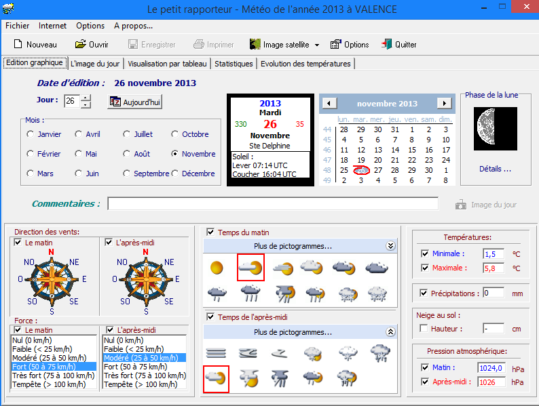Viewport: 539px width, 406px height.
Task: Uncheck the Minimale temperature checkbox
Action: click(425, 253)
